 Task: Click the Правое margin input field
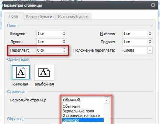[x=135, y=42]
